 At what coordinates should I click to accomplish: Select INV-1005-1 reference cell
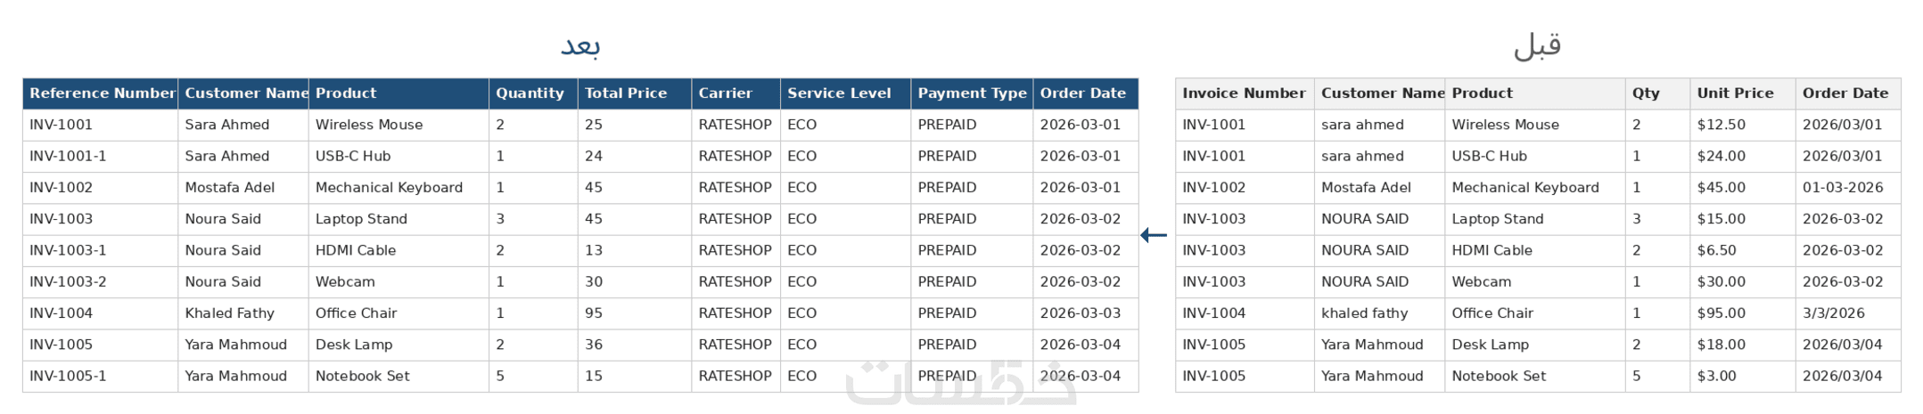(100, 377)
